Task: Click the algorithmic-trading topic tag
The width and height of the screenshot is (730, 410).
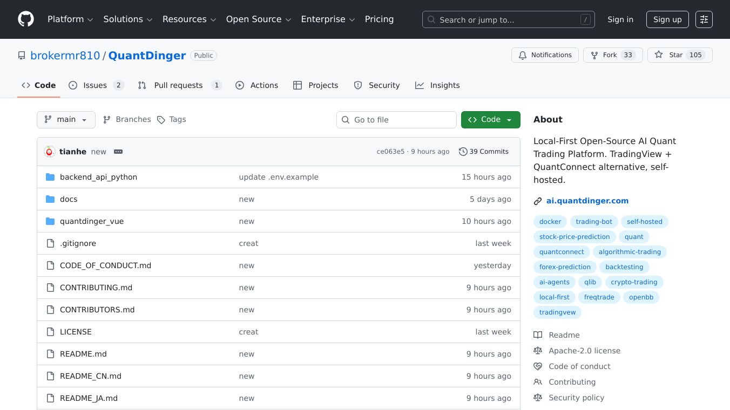Action: [x=630, y=252]
